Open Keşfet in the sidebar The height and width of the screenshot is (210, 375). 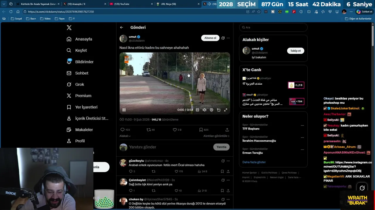(77, 50)
